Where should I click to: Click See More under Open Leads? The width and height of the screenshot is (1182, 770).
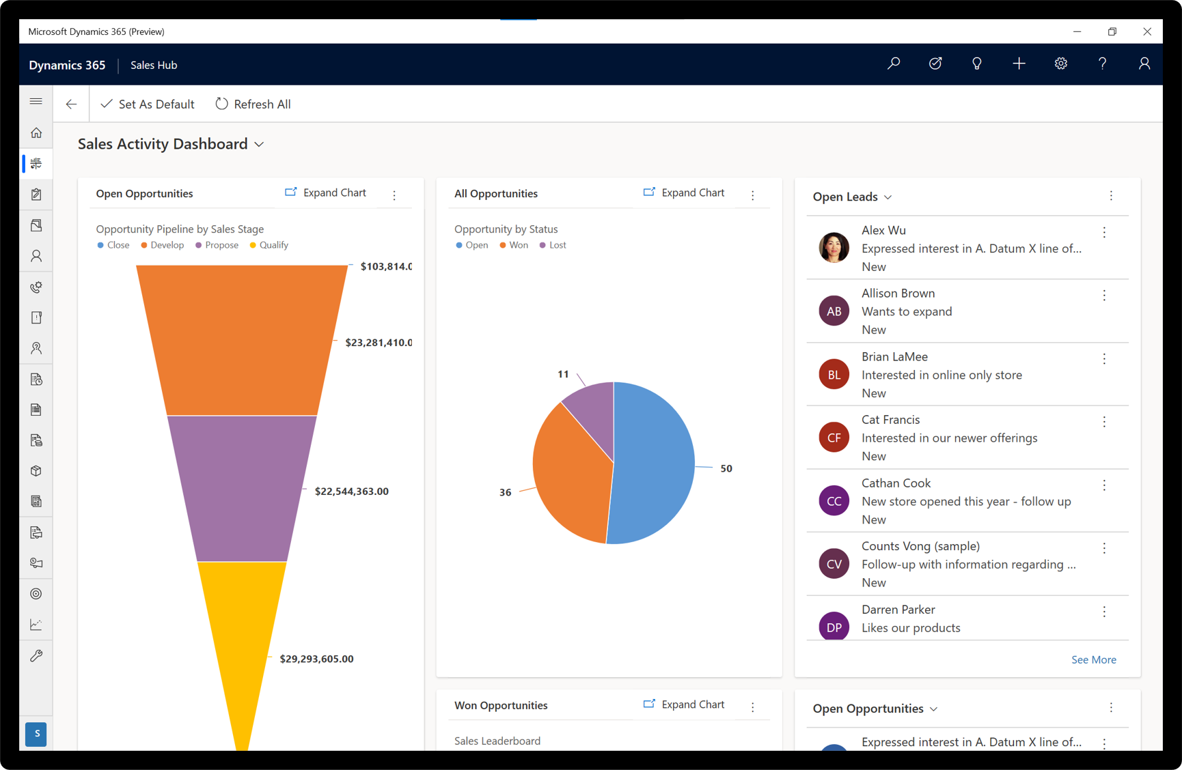pyautogui.click(x=1093, y=659)
